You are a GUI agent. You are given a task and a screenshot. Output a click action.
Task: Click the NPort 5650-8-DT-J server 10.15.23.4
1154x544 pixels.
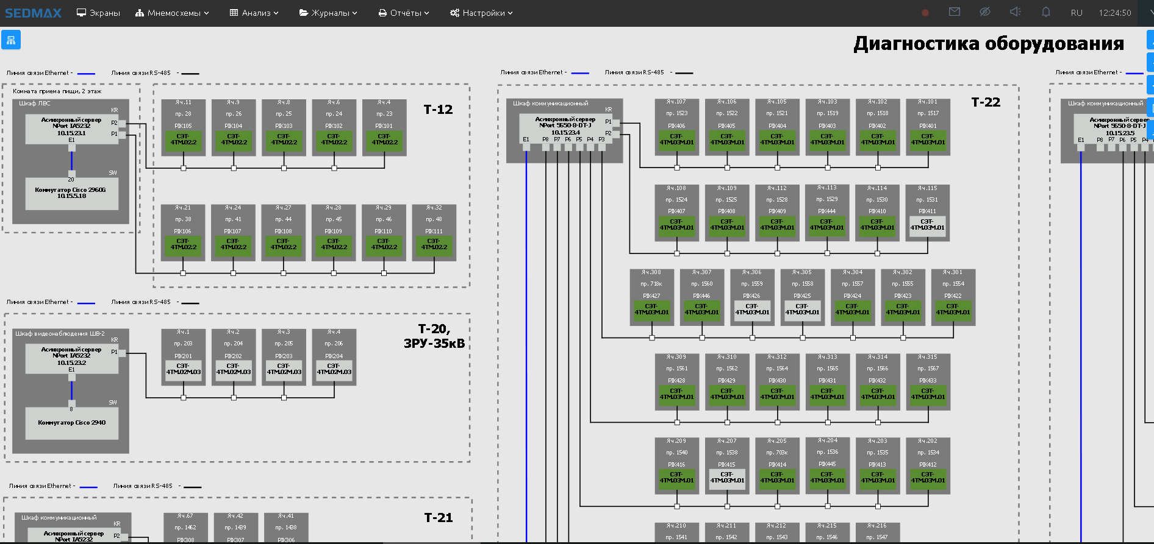pos(565,126)
